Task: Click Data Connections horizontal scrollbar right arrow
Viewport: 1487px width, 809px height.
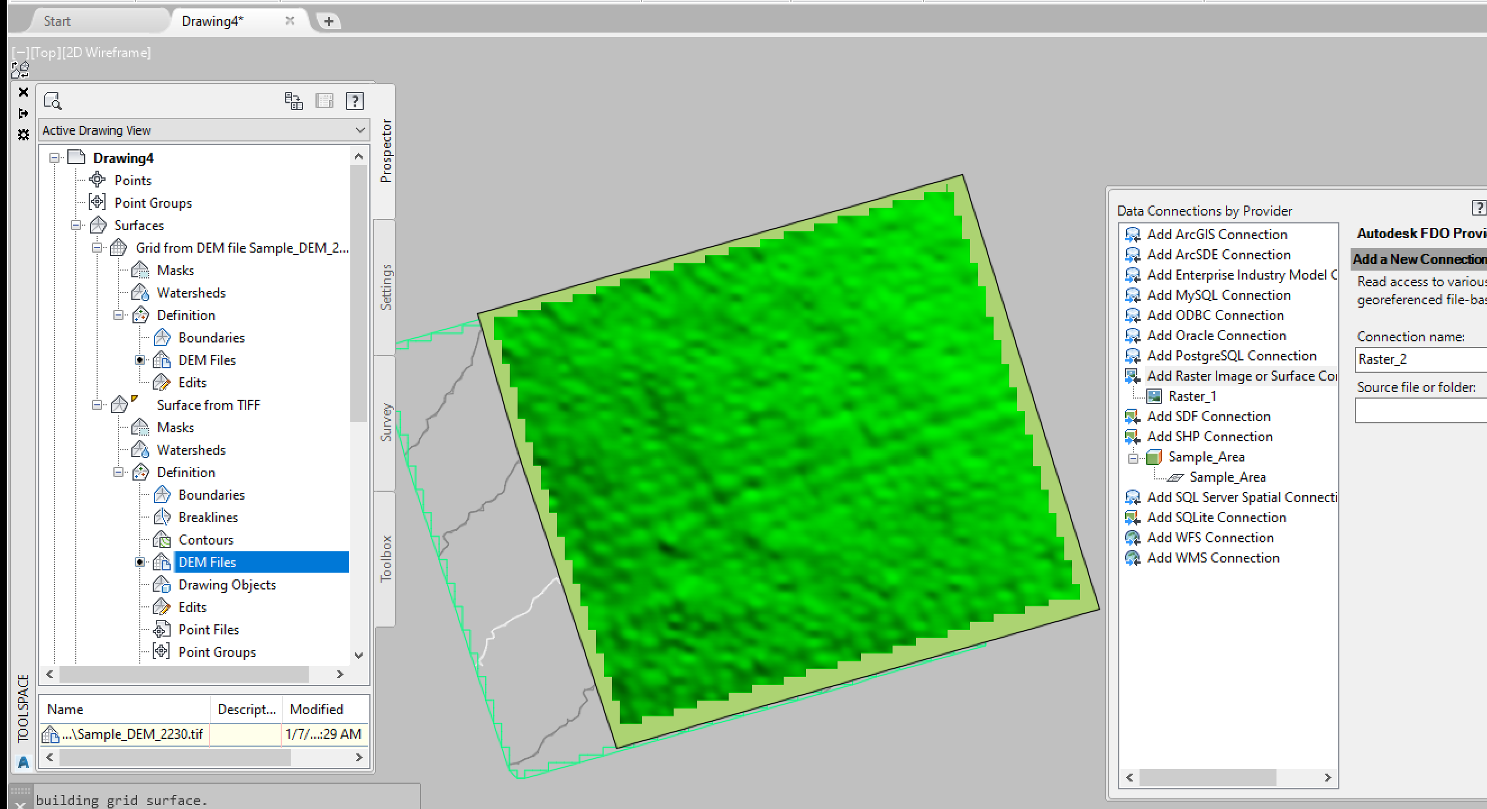Action: (x=1328, y=777)
